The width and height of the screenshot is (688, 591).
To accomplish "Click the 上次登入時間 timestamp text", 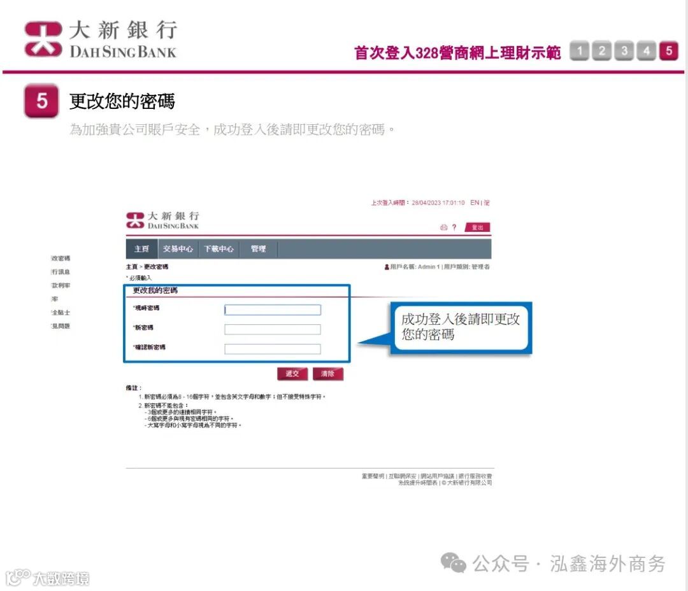I will (417, 203).
